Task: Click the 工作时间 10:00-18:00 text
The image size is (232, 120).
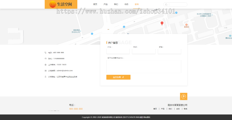Action: point(57,64)
